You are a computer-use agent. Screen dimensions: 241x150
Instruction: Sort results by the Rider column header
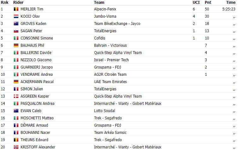point(18,3)
